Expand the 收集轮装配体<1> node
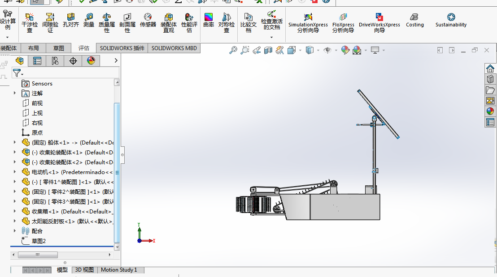Viewport: 497px width, 277px height. (x=15, y=152)
